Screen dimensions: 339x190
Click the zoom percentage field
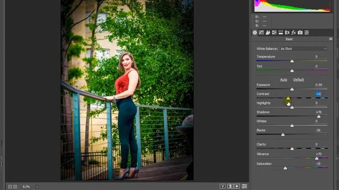[x=26, y=187]
